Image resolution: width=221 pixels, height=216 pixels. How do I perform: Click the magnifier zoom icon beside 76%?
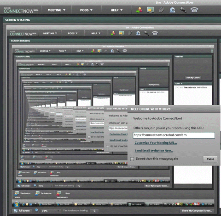37,210
